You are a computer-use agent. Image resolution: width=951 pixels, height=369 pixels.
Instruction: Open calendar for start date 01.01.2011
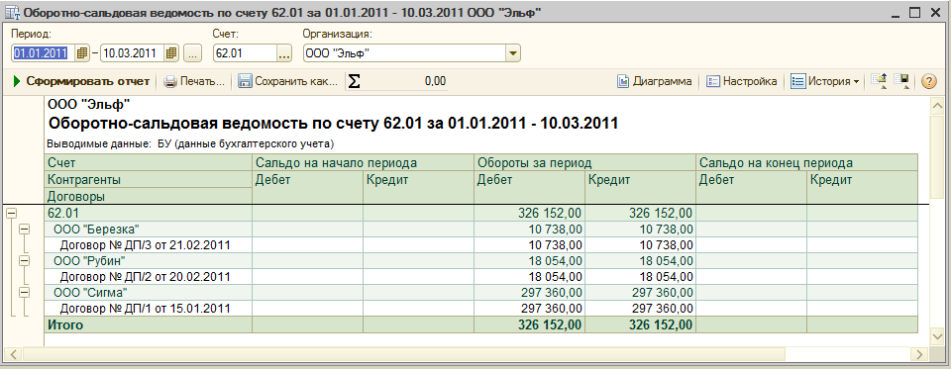82,53
